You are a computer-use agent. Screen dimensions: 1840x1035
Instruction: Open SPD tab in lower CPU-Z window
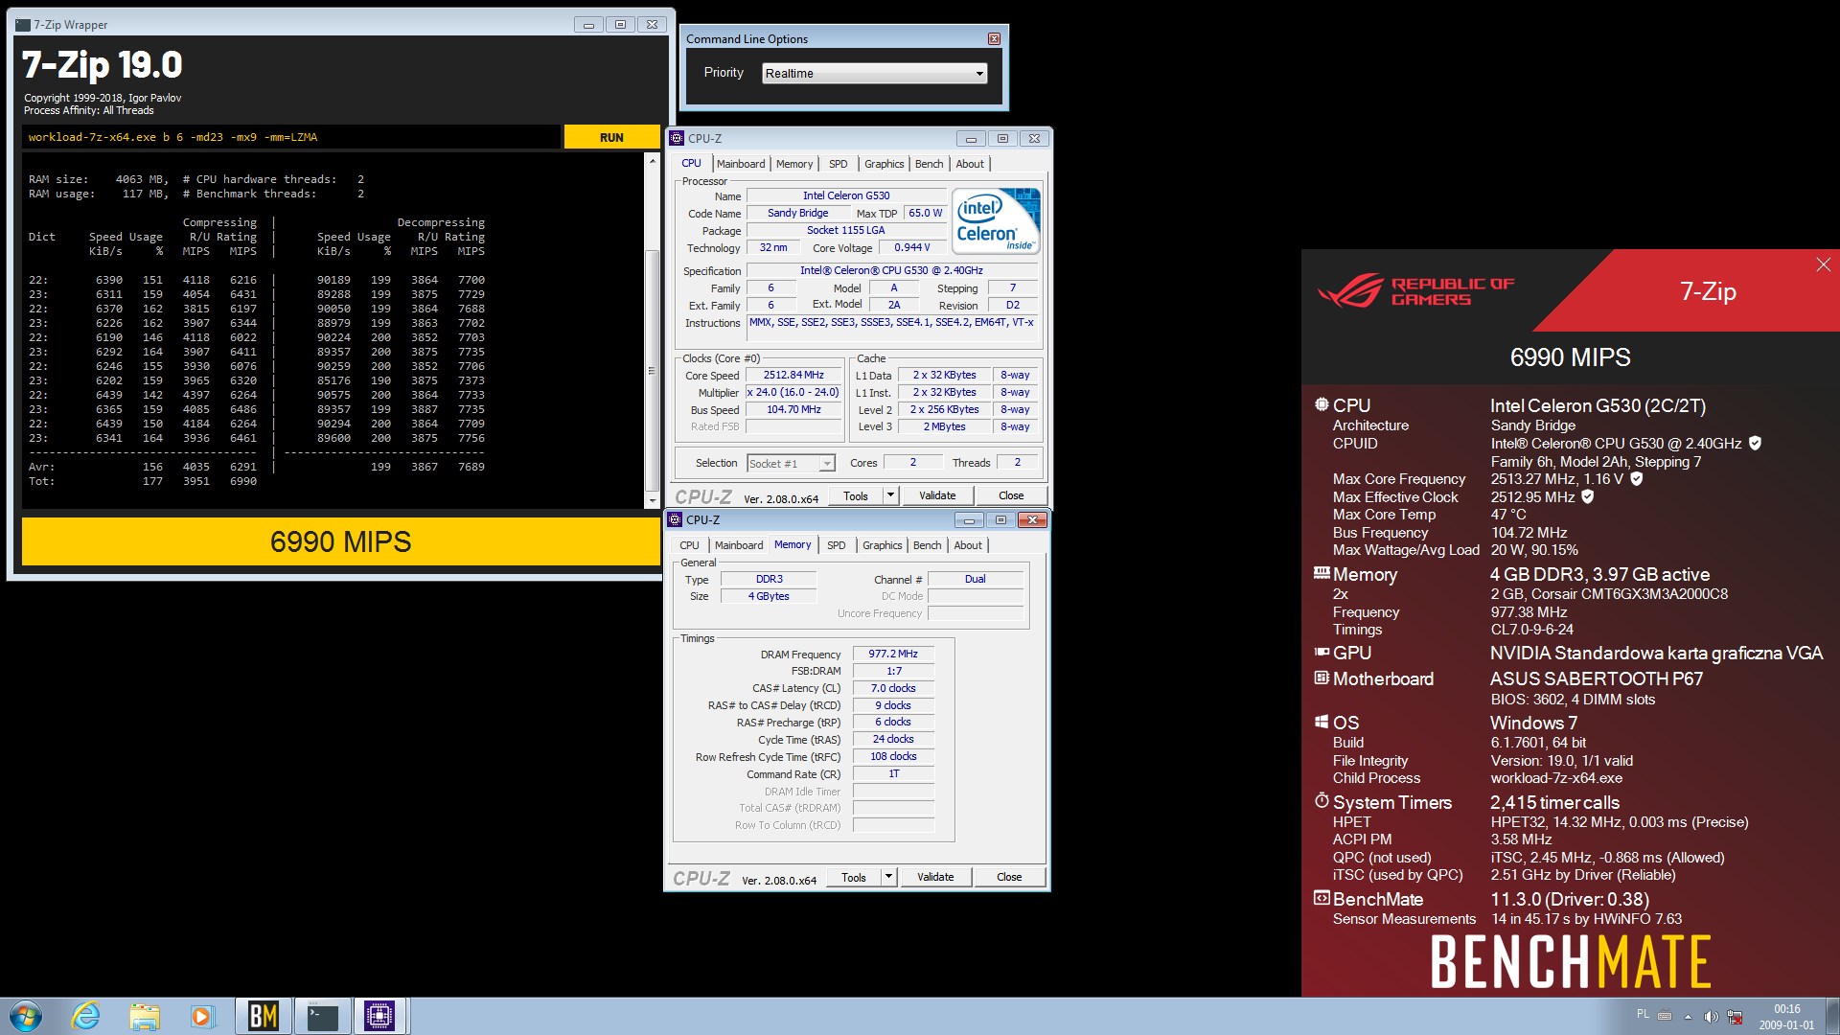coord(837,545)
